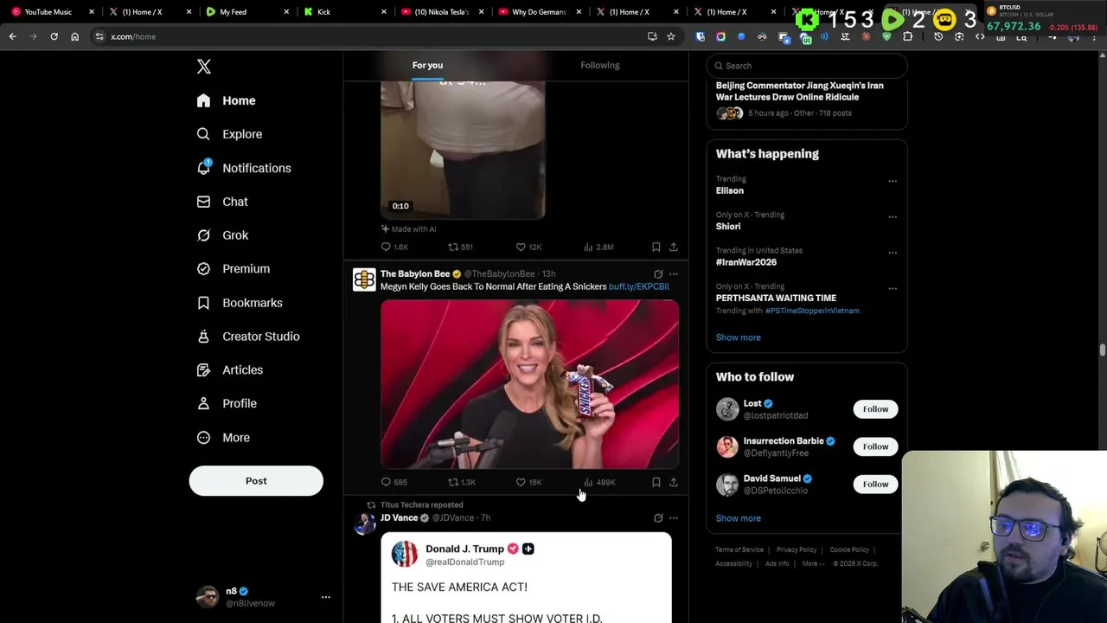Show more Who to follow suggestions
The width and height of the screenshot is (1107, 623).
(x=739, y=518)
